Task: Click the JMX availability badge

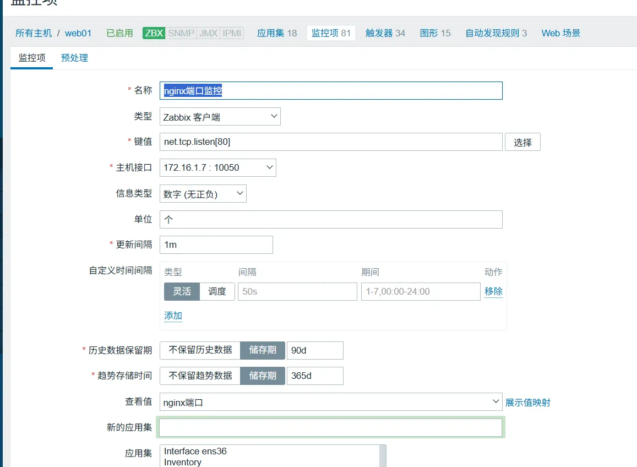Action: [208, 33]
